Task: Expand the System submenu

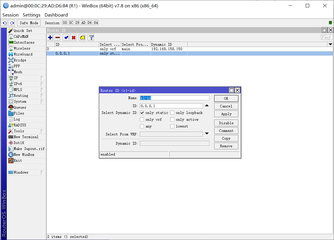Action: pyautogui.click(x=42, y=102)
